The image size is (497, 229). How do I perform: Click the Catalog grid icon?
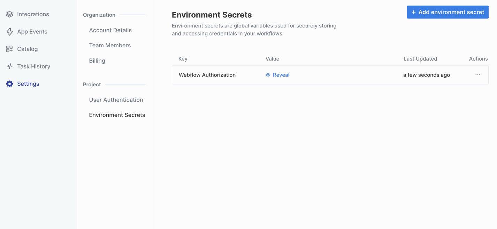(9, 49)
